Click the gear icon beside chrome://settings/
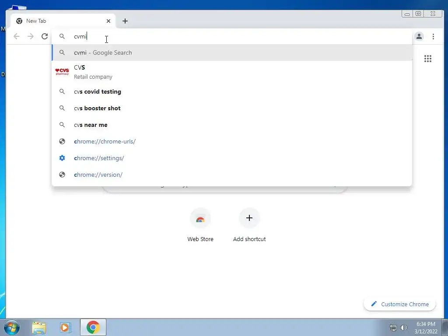Screen dimensions: 448x336 [x=62, y=157]
